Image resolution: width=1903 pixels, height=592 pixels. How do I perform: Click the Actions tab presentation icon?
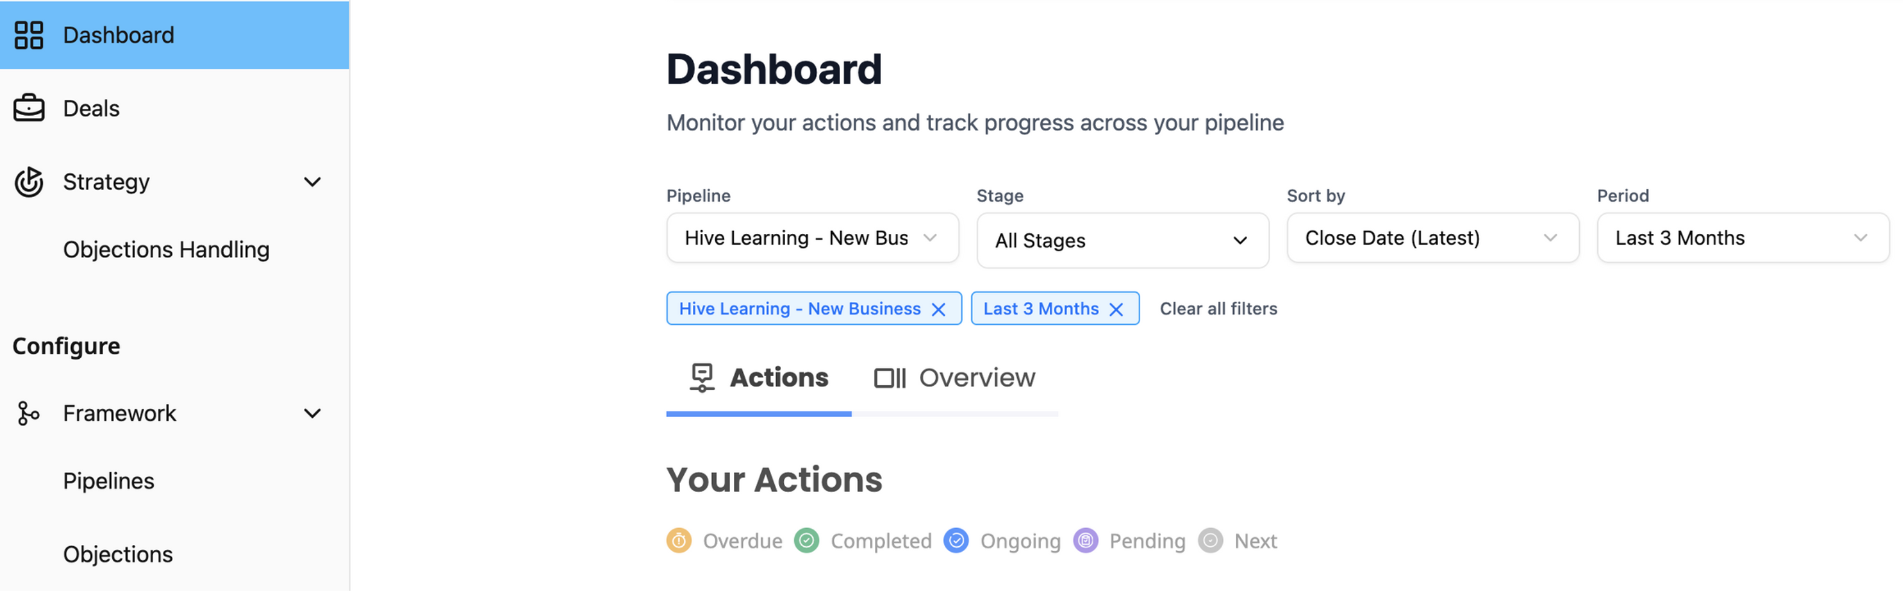click(702, 378)
